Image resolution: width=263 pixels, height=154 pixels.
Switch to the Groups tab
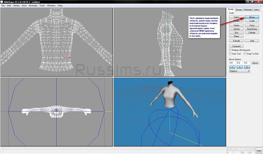239,9
